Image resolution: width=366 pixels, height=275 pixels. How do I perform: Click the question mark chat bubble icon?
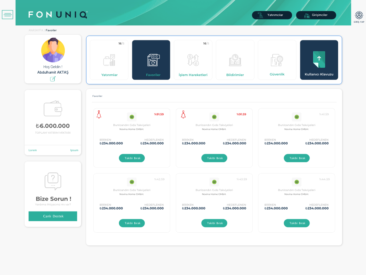point(53,181)
